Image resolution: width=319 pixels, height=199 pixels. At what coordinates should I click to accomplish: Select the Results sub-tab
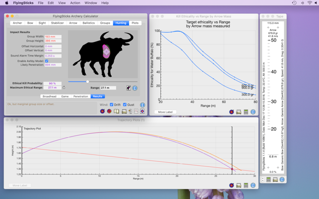tap(98, 96)
